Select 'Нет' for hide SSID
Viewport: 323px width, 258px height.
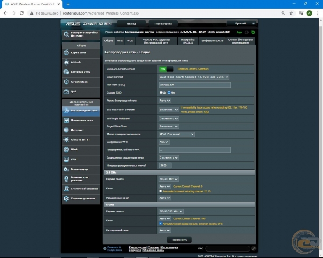169,92
